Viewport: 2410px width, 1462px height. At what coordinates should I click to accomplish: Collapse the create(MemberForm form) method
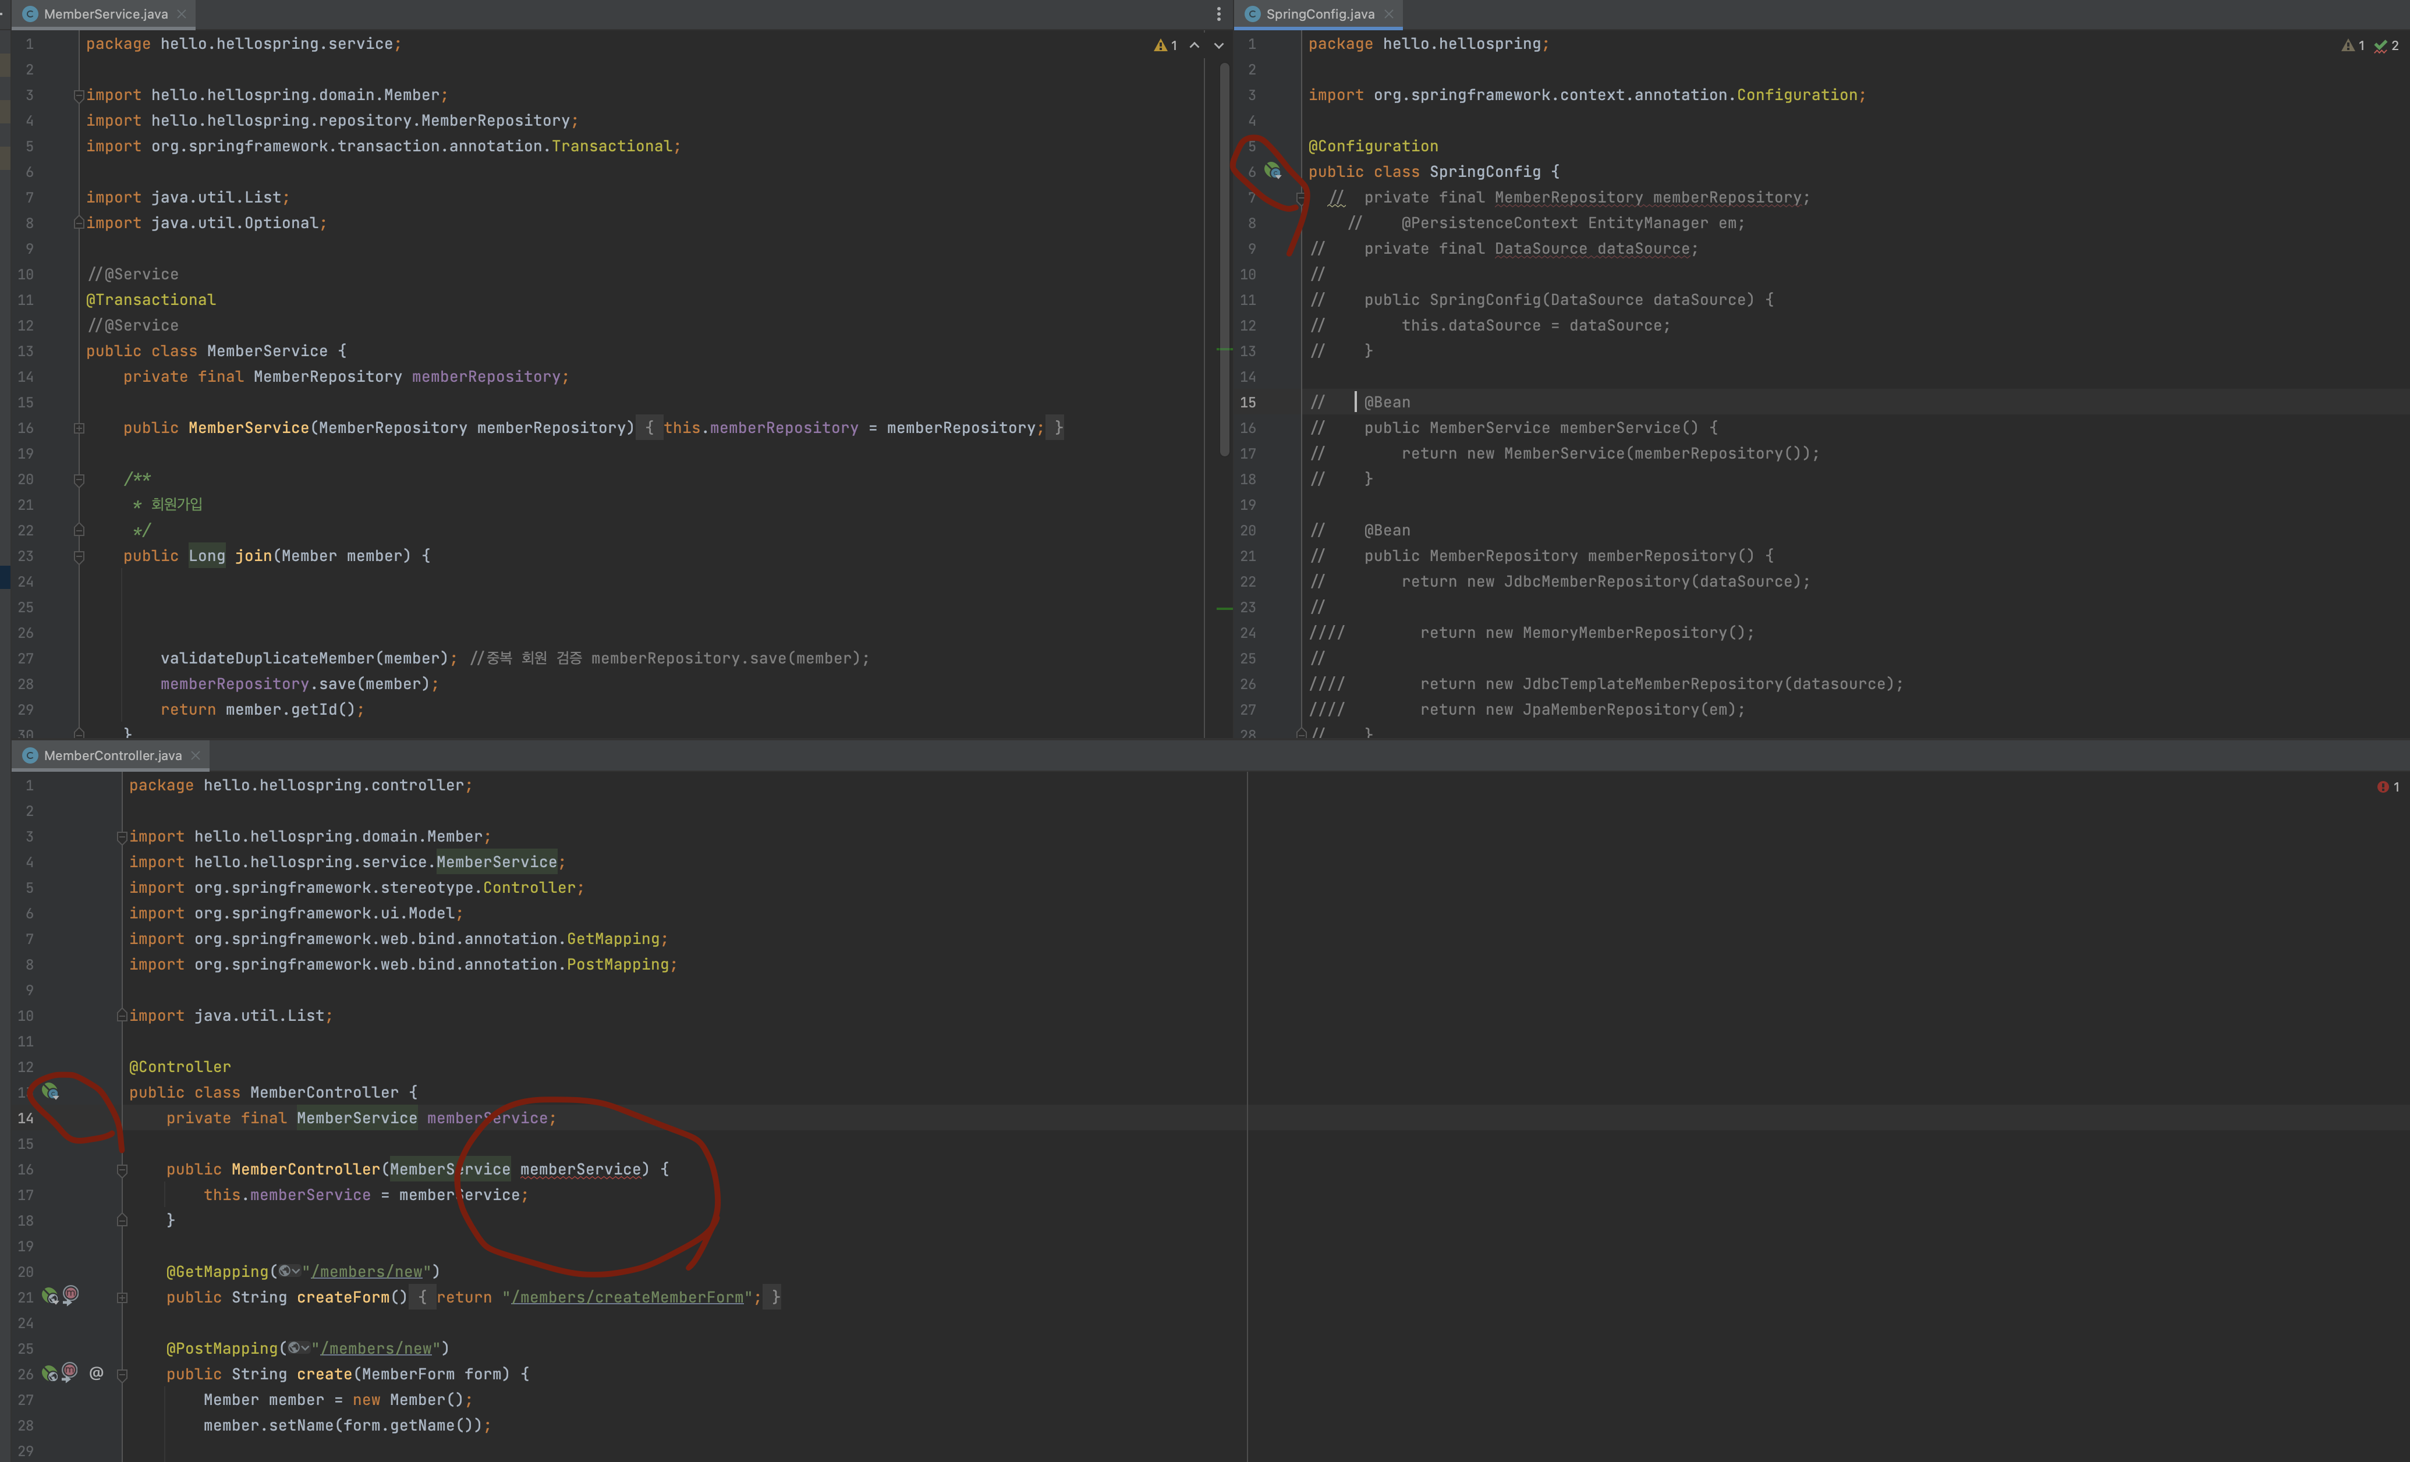point(121,1374)
